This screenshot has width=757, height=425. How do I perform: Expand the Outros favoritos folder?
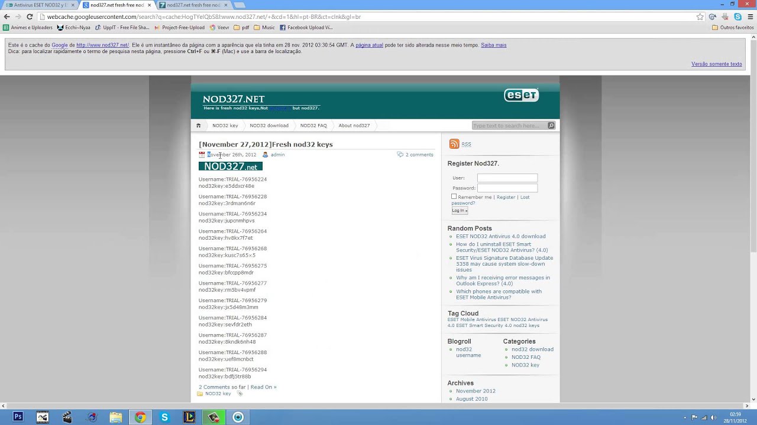[733, 27]
